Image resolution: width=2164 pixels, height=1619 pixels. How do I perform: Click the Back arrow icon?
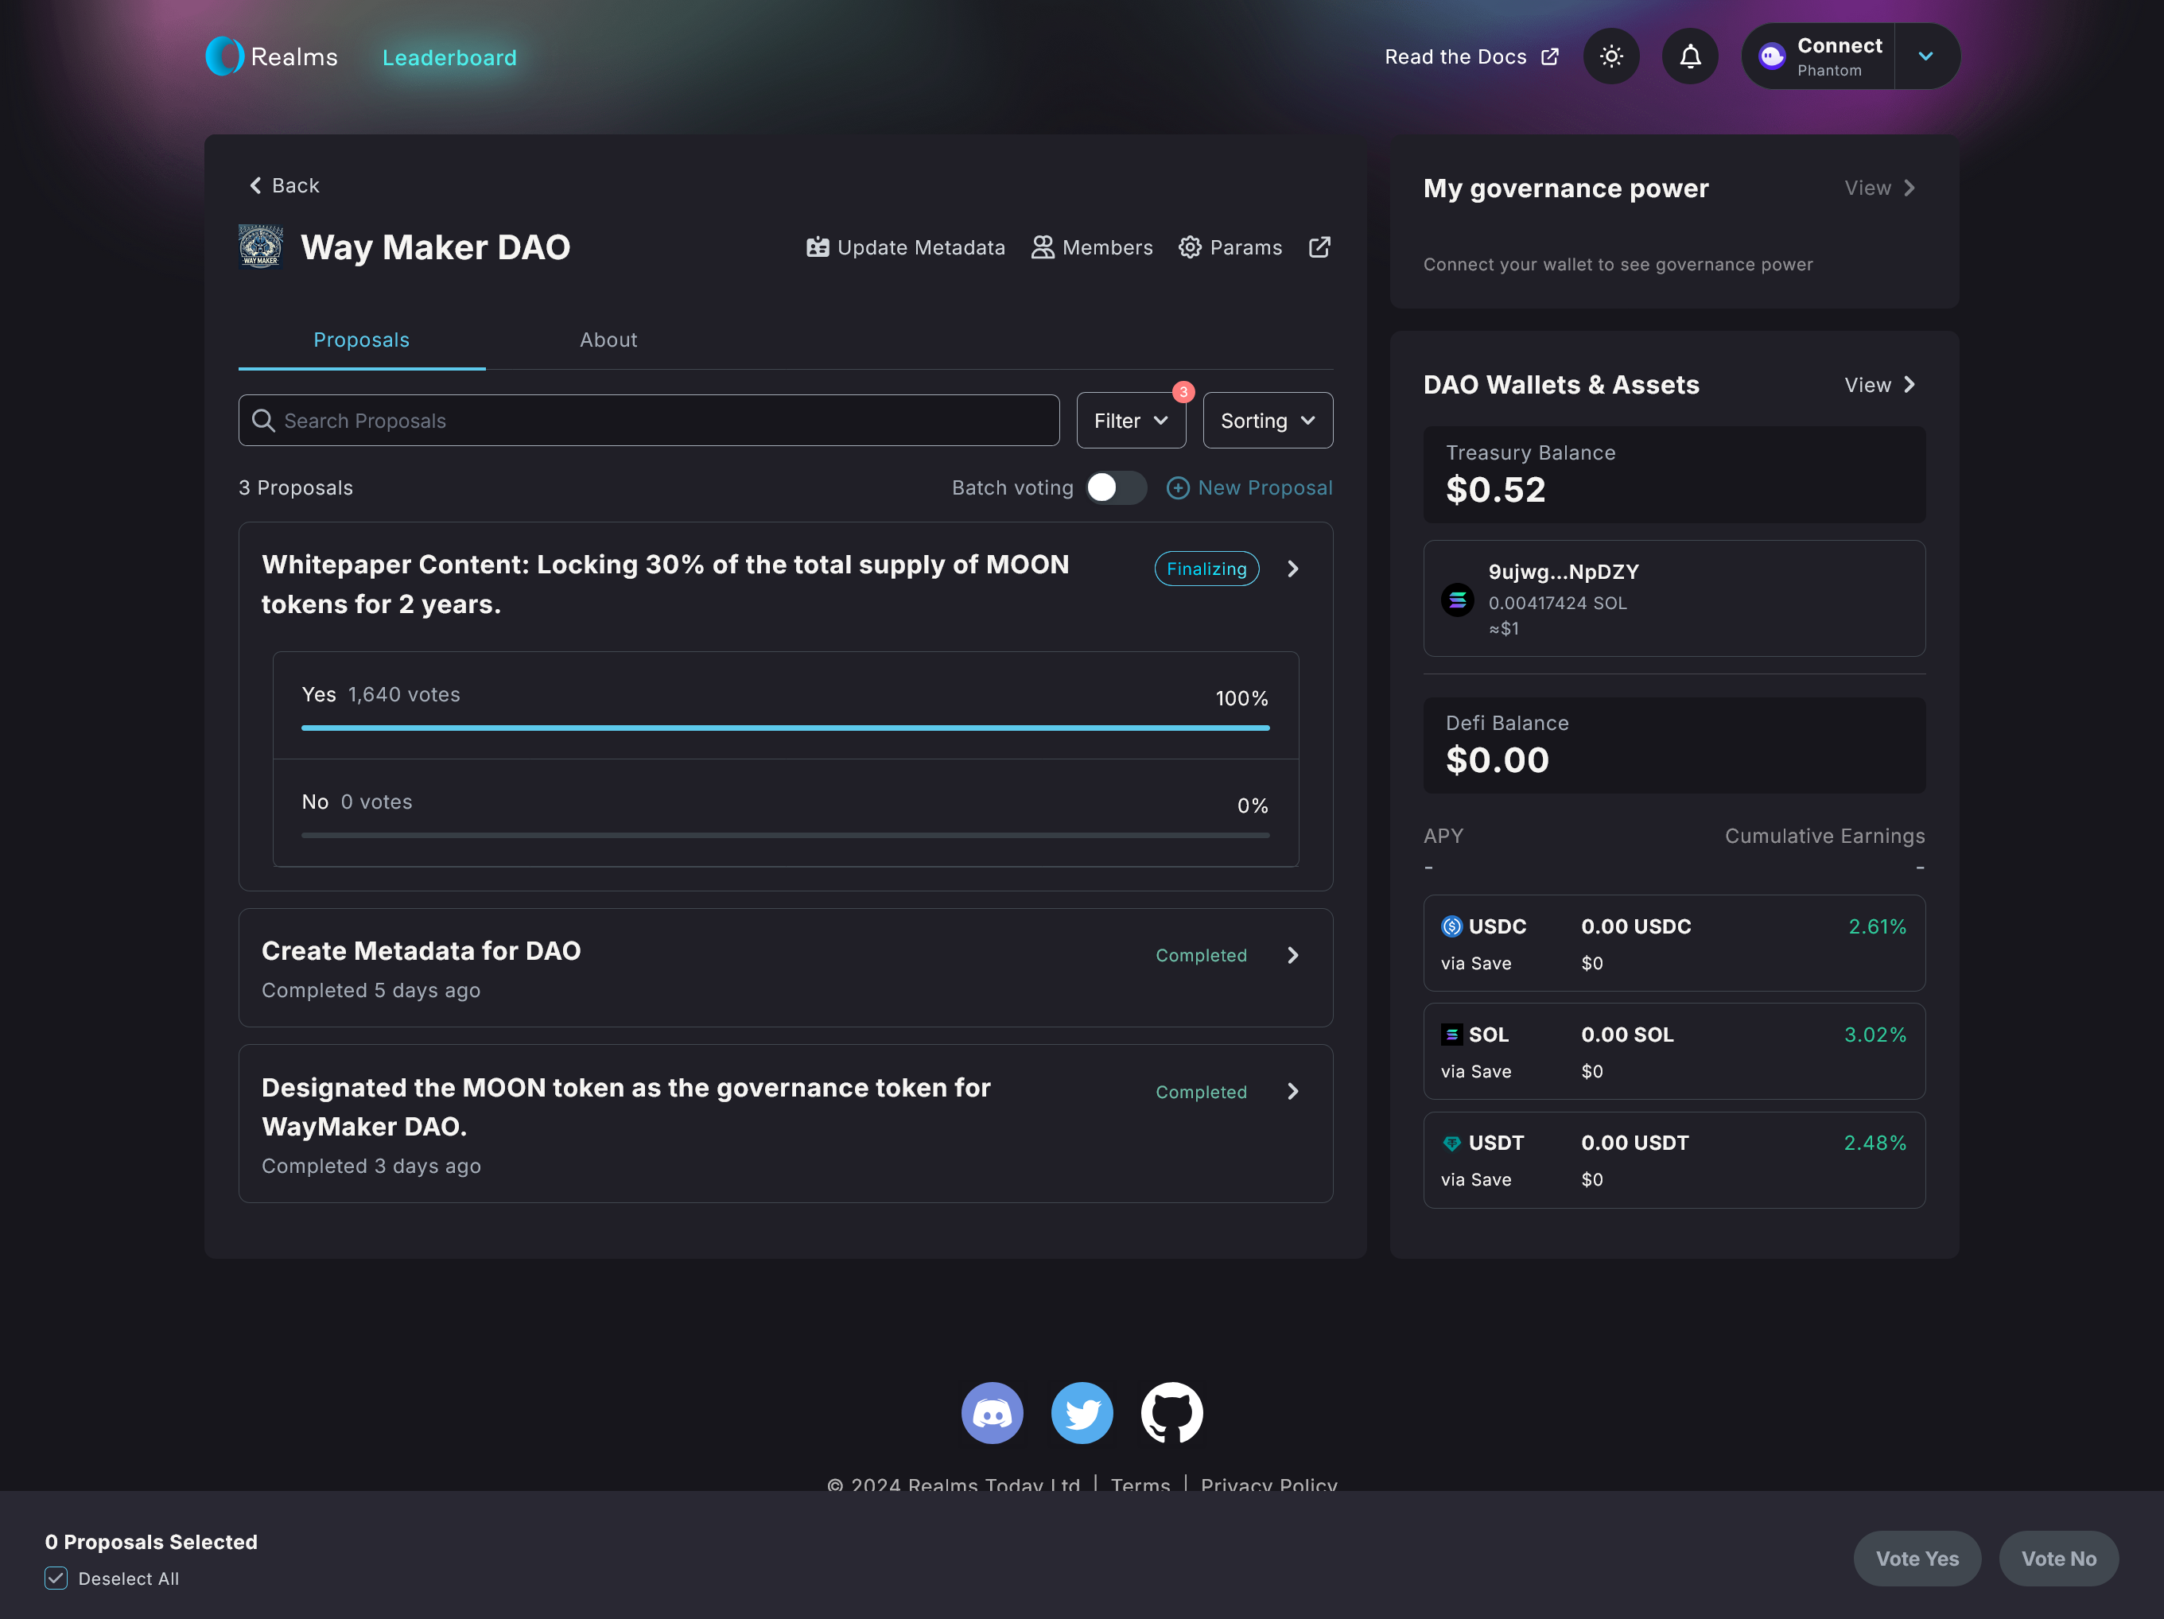pos(255,186)
